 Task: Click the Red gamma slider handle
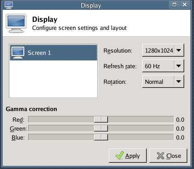click(x=101, y=120)
